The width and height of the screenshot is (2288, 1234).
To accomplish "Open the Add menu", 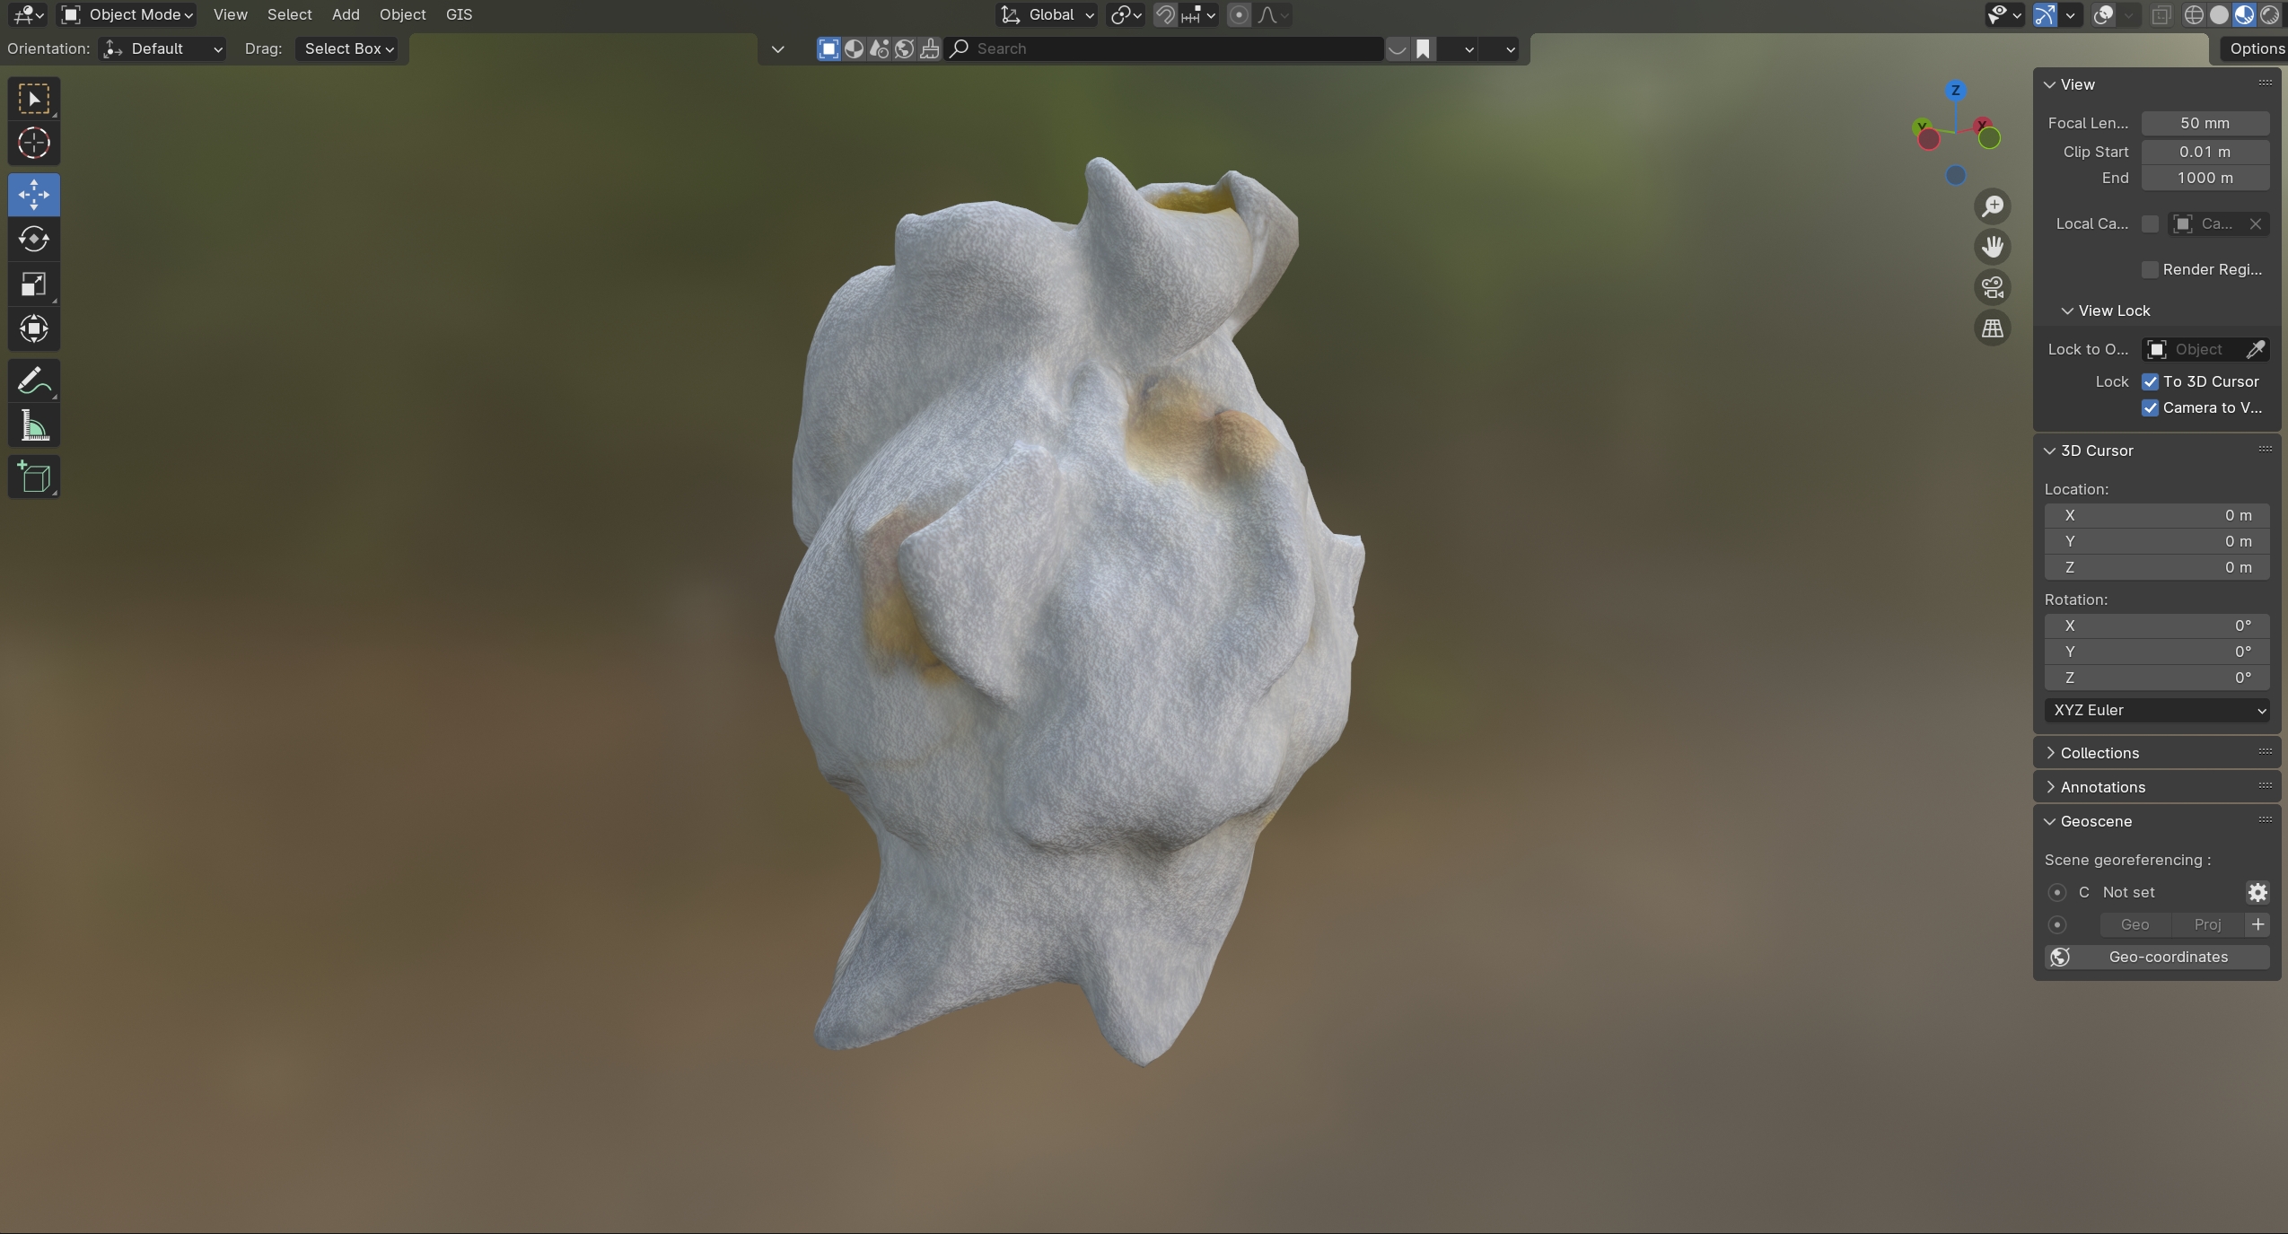I will tap(345, 14).
